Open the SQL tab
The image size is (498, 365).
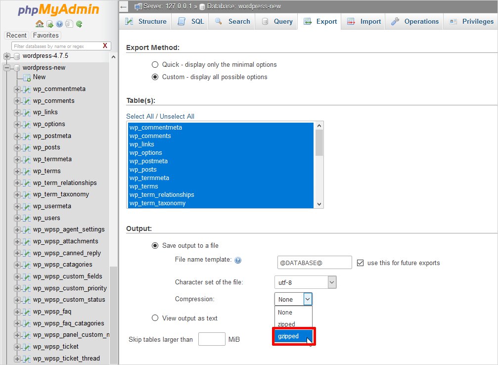191,21
